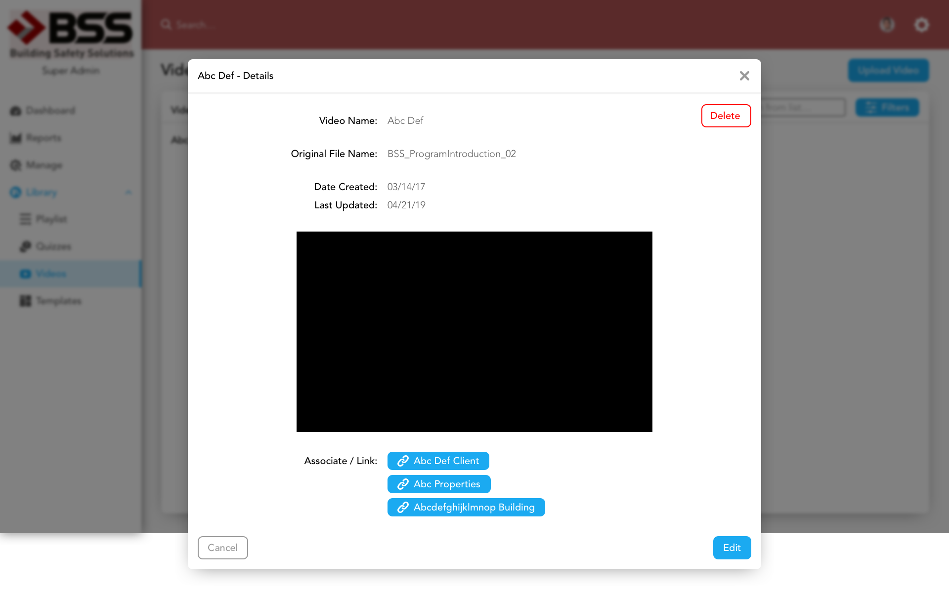Open the Abcdefghijklmnop Building link
Image resolution: width=949 pixels, height=589 pixels.
click(466, 507)
